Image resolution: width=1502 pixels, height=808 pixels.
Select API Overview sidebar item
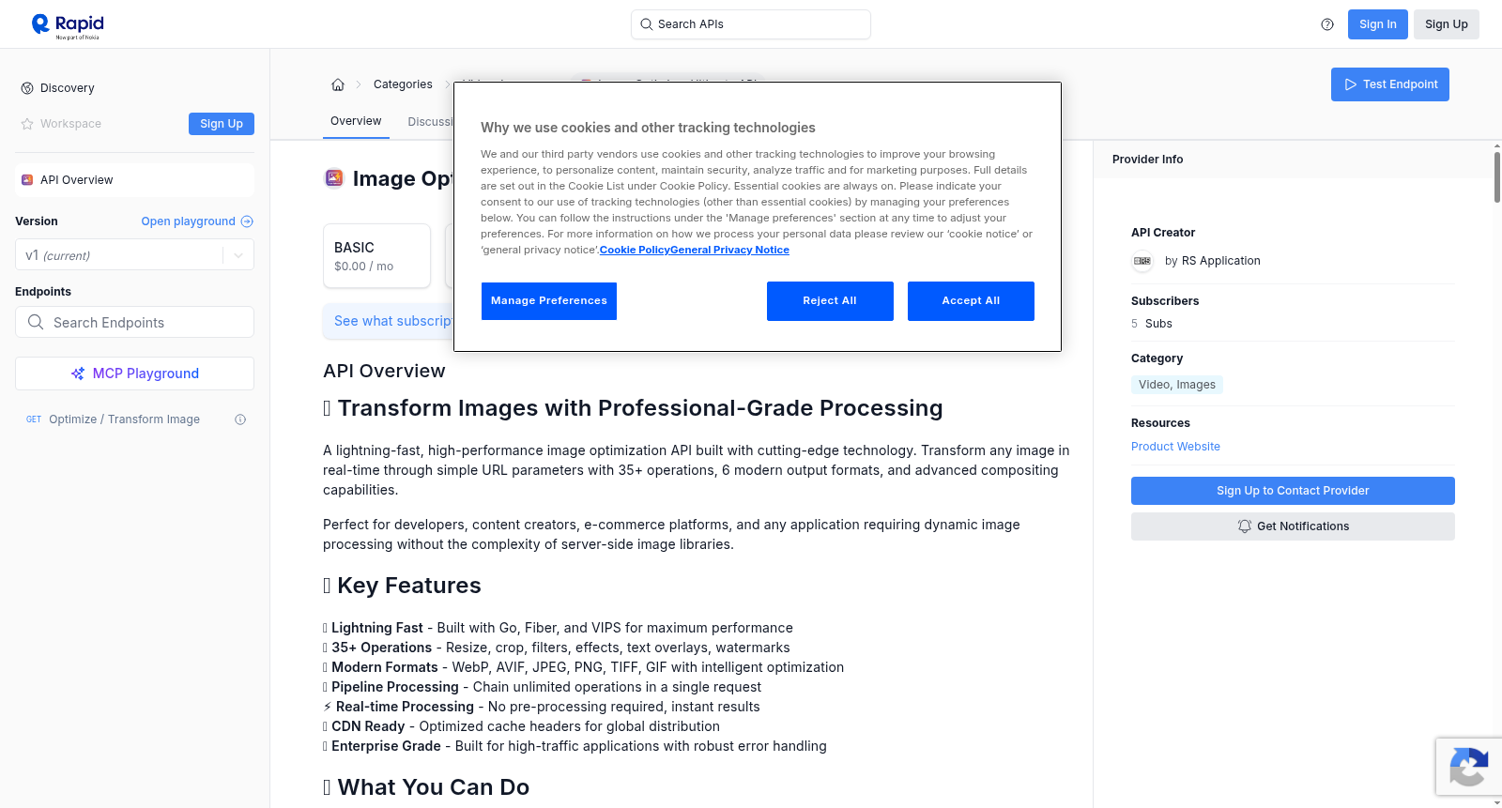click(x=134, y=180)
